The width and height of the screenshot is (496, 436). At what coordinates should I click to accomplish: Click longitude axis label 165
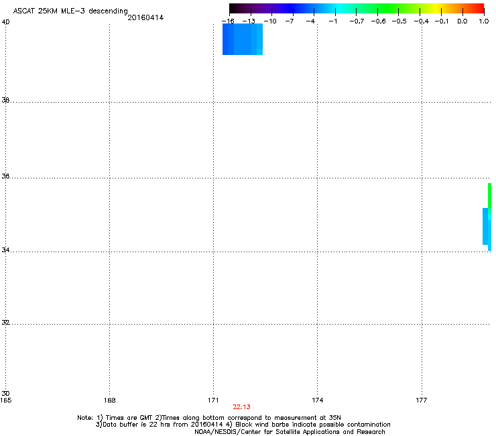[5, 400]
